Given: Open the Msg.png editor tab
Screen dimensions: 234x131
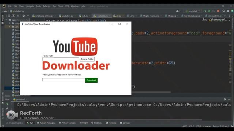Looking at the screenshot, I should (170, 16).
